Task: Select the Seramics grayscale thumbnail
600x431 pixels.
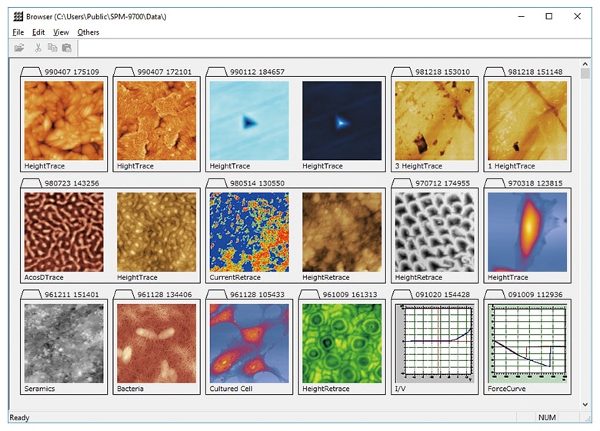Action: 64,342
